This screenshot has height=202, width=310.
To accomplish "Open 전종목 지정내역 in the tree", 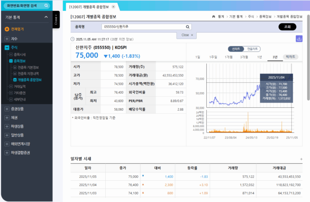I will coord(28,74).
